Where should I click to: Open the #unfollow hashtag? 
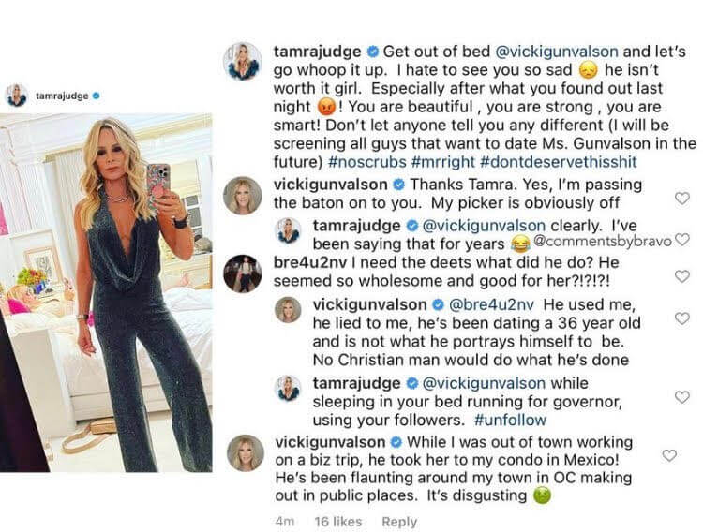(x=510, y=420)
